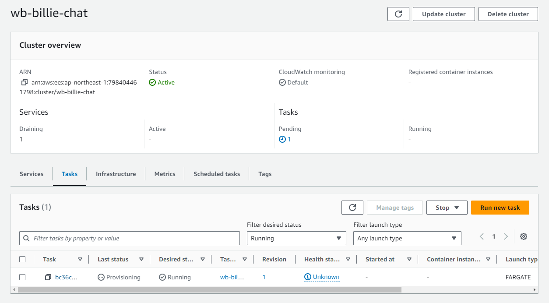Click the Provisioning status text

[x=123, y=277]
